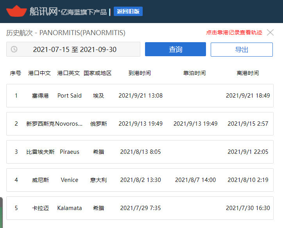The height and width of the screenshot is (228, 283).
Task: Click departure time 2021/9/21 18:49
Action: click(248, 96)
